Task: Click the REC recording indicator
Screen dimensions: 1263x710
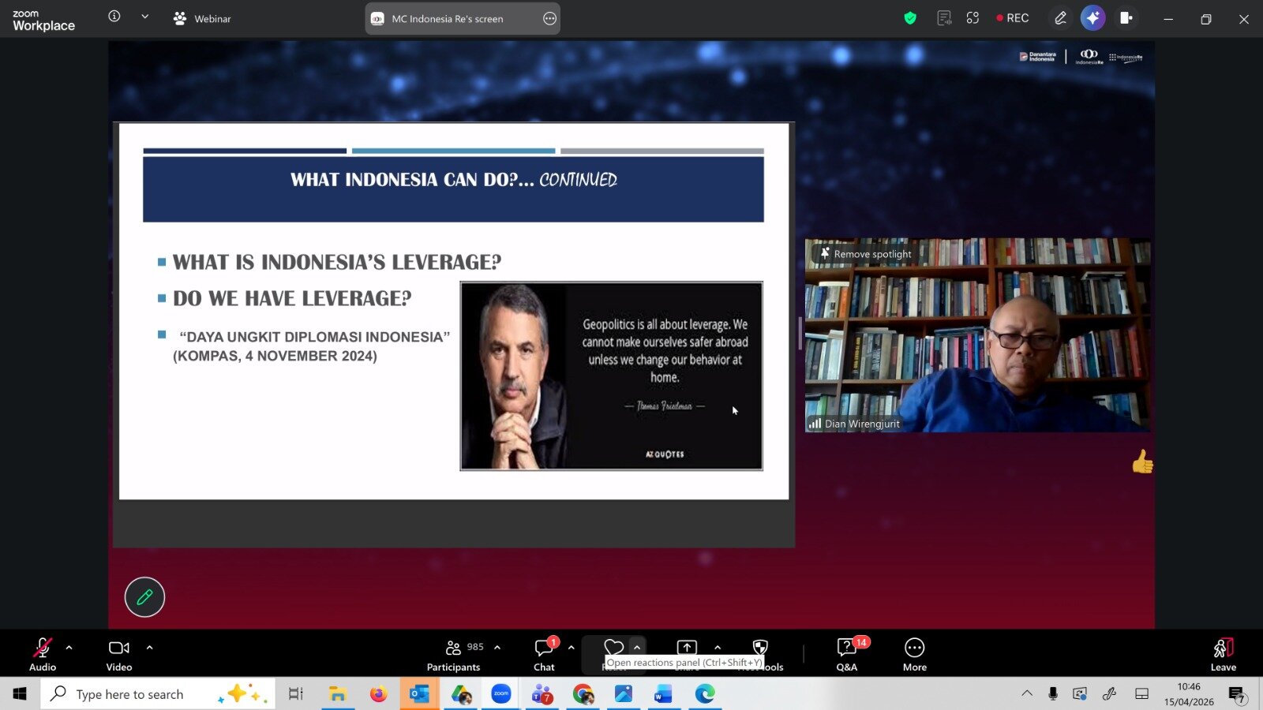Action: [x=1013, y=18]
